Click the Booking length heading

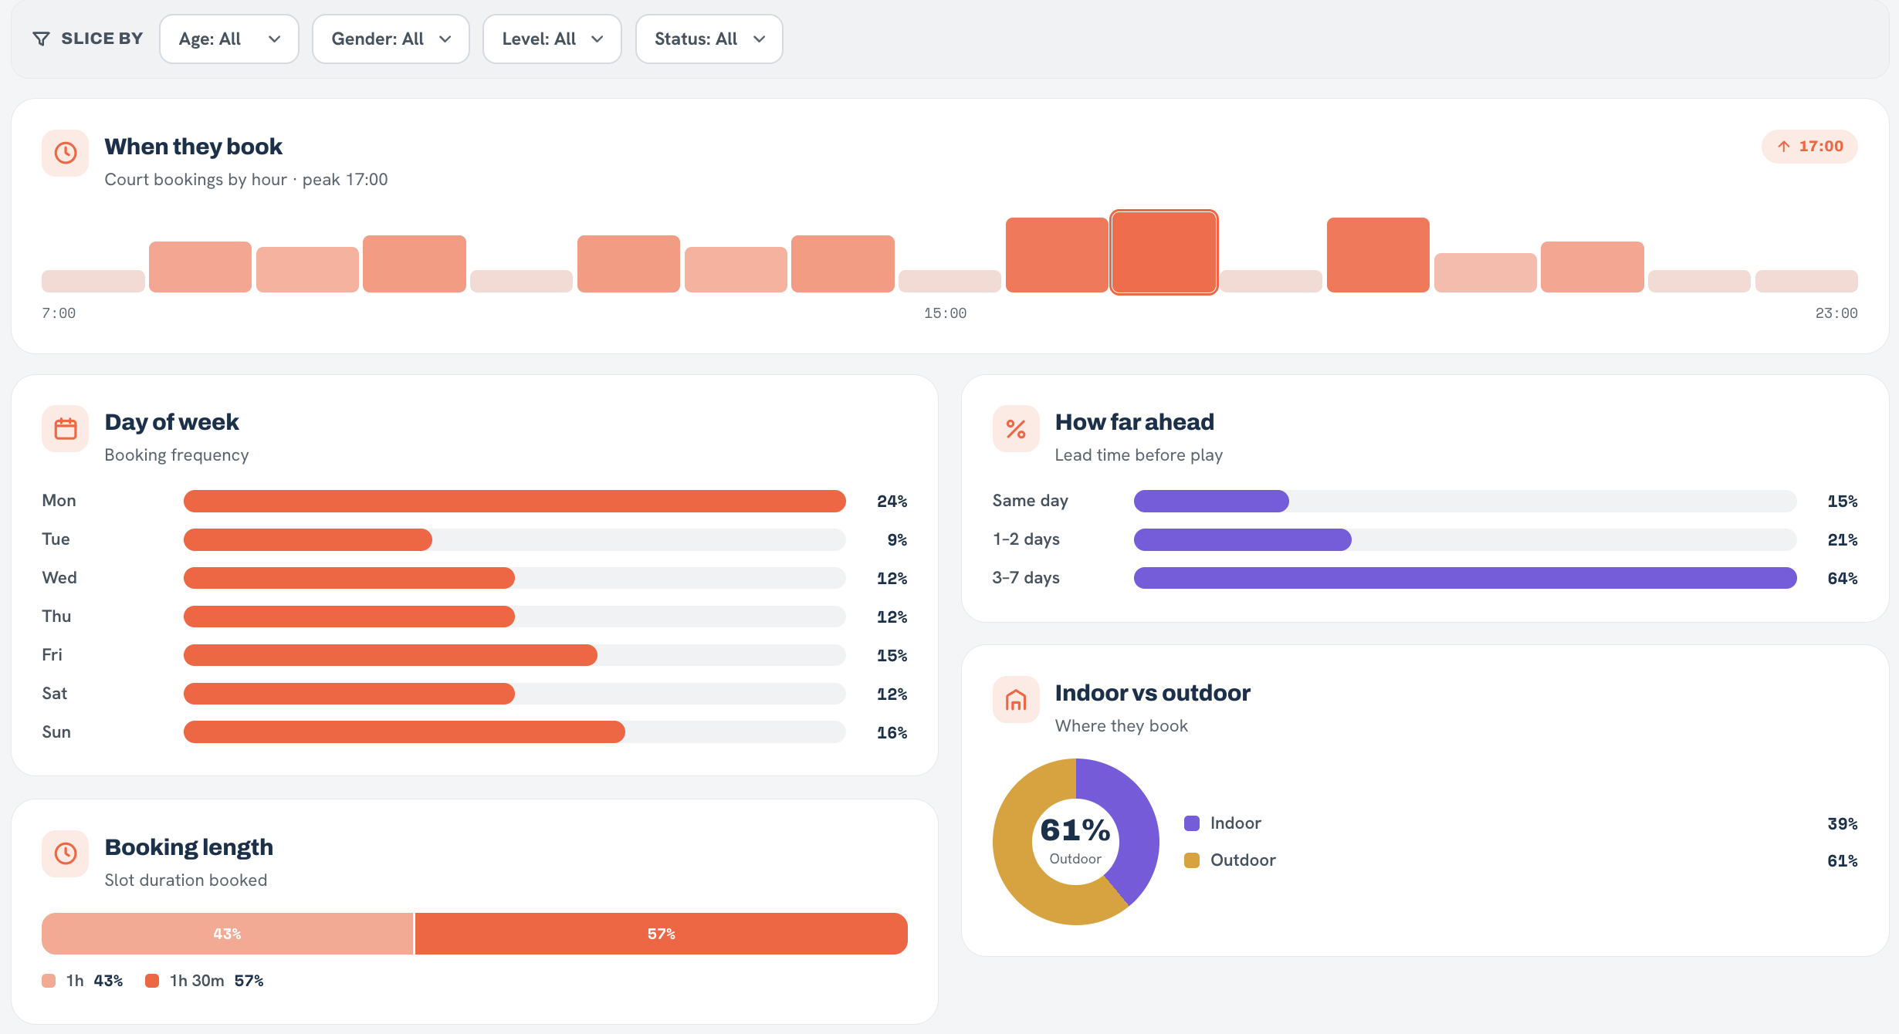click(189, 847)
